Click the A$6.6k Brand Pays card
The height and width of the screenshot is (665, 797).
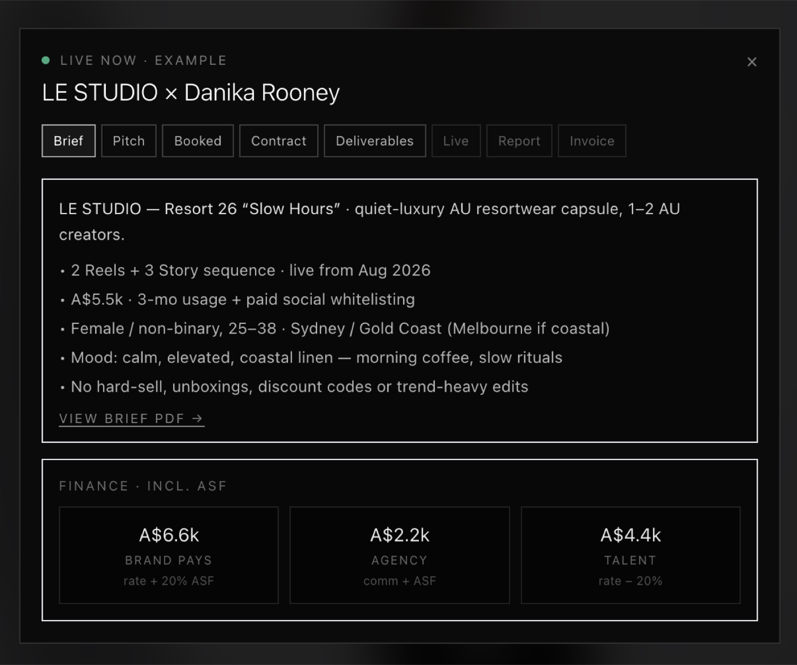169,555
